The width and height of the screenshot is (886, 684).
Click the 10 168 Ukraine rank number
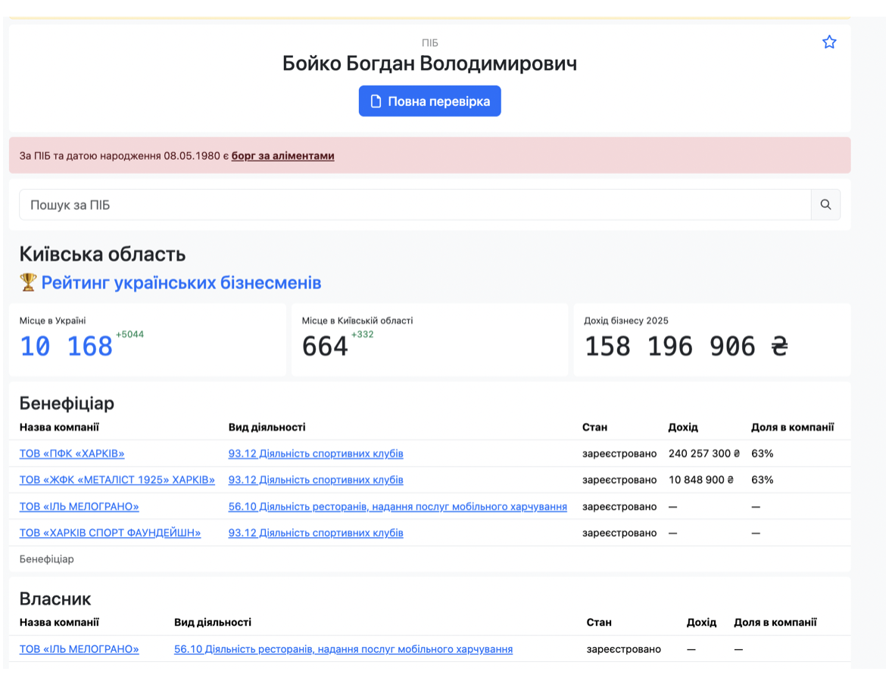click(x=66, y=346)
